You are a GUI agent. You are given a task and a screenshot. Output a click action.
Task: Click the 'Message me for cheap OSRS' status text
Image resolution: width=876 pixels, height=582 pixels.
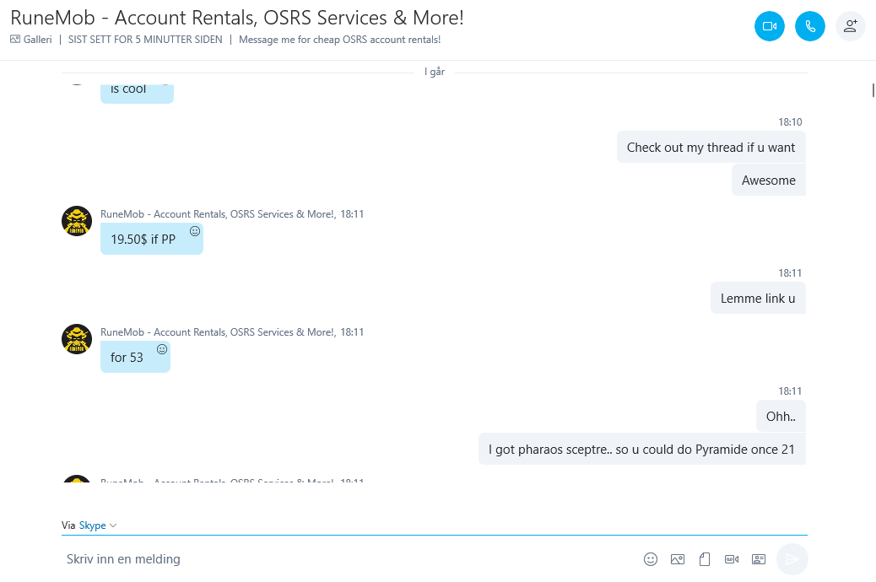(x=339, y=40)
